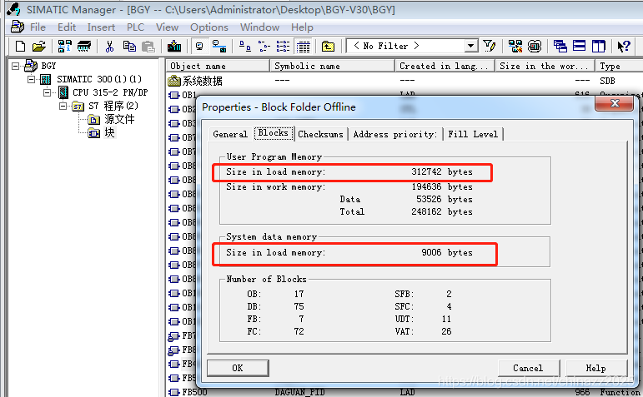The height and width of the screenshot is (397, 643).
Task: Click the S7 Memory Card icon
Action: click(84, 47)
